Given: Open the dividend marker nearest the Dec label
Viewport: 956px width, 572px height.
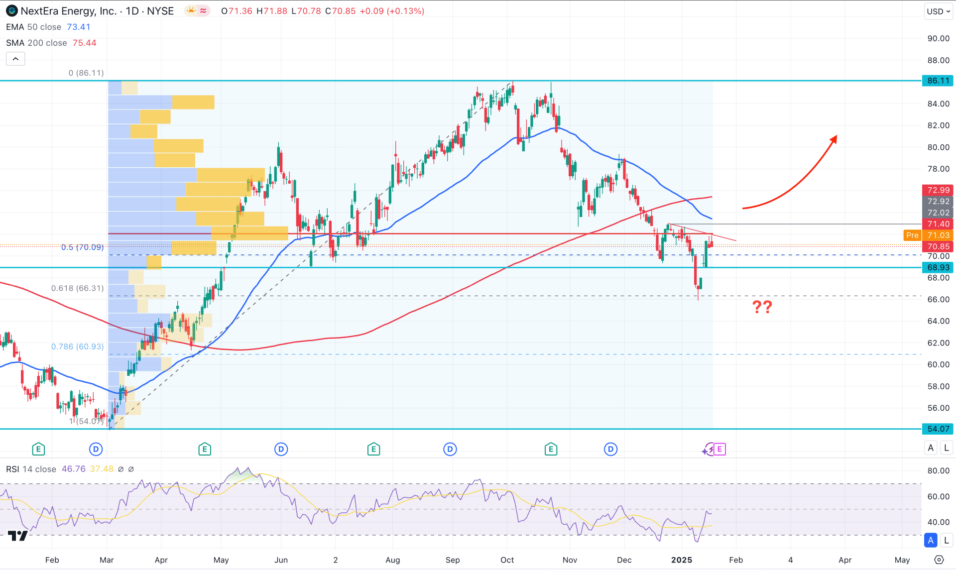Looking at the screenshot, I should pyautogui.click(x=610, y=450).
